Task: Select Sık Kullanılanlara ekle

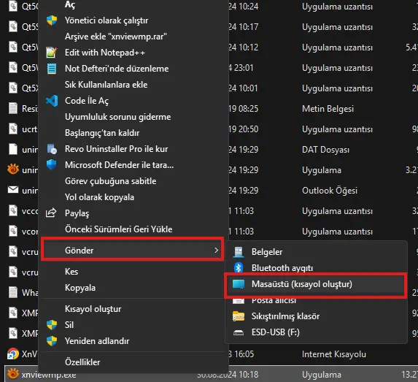Action: pos(106,85)
